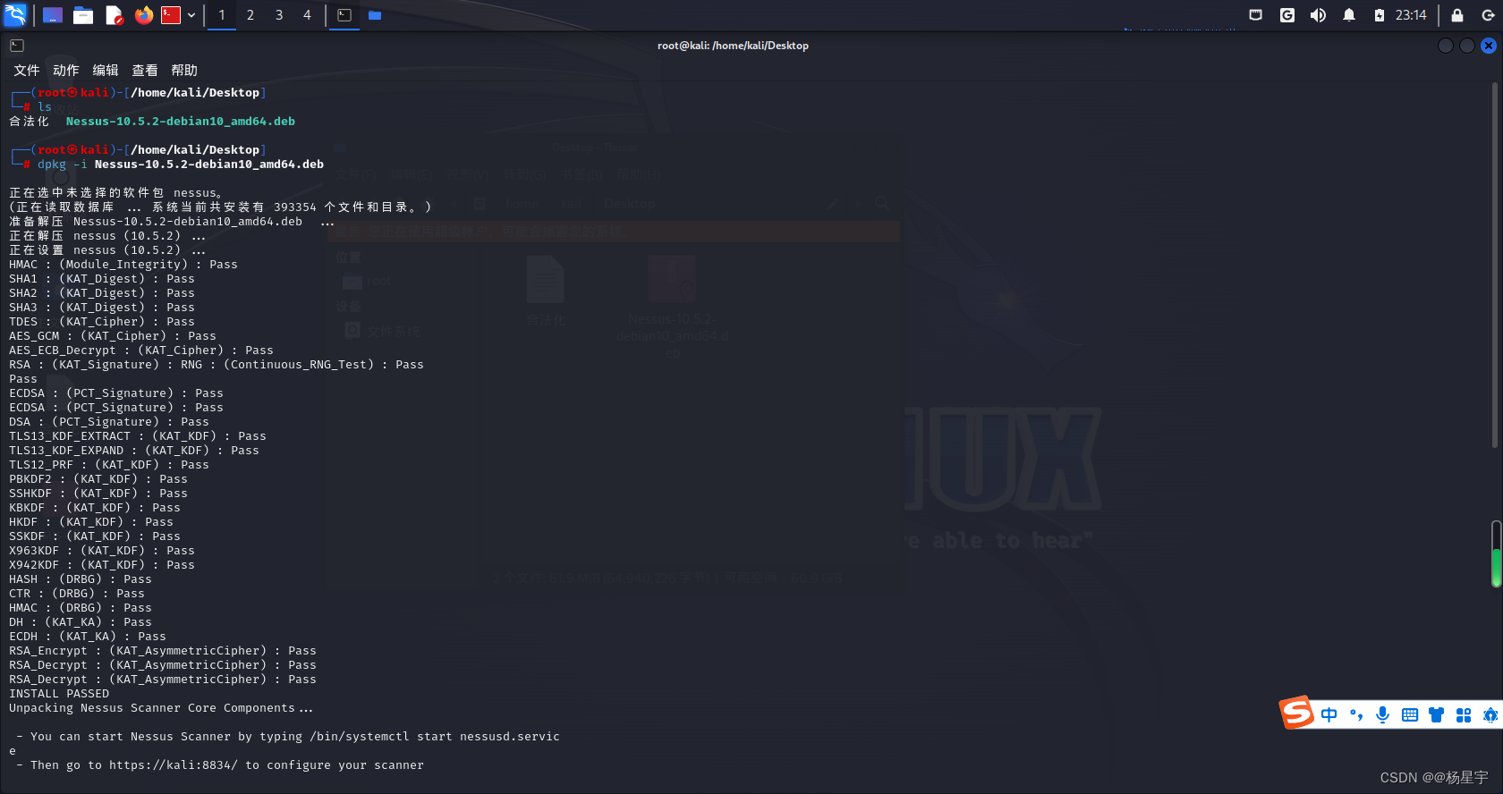The image size is (1503, 794).
Task: Click the Sogou input method S logo
Action: 1296,713
